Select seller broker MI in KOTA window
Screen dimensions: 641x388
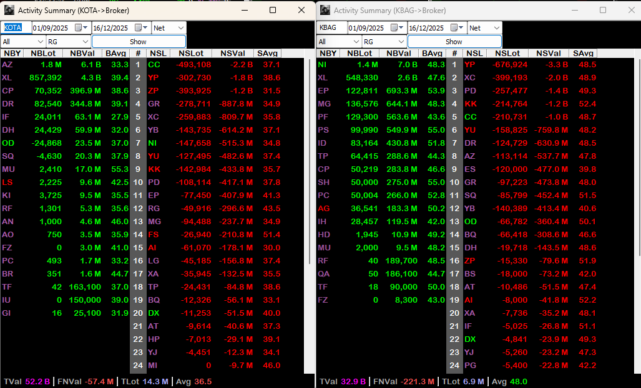[x=152, y=365]
